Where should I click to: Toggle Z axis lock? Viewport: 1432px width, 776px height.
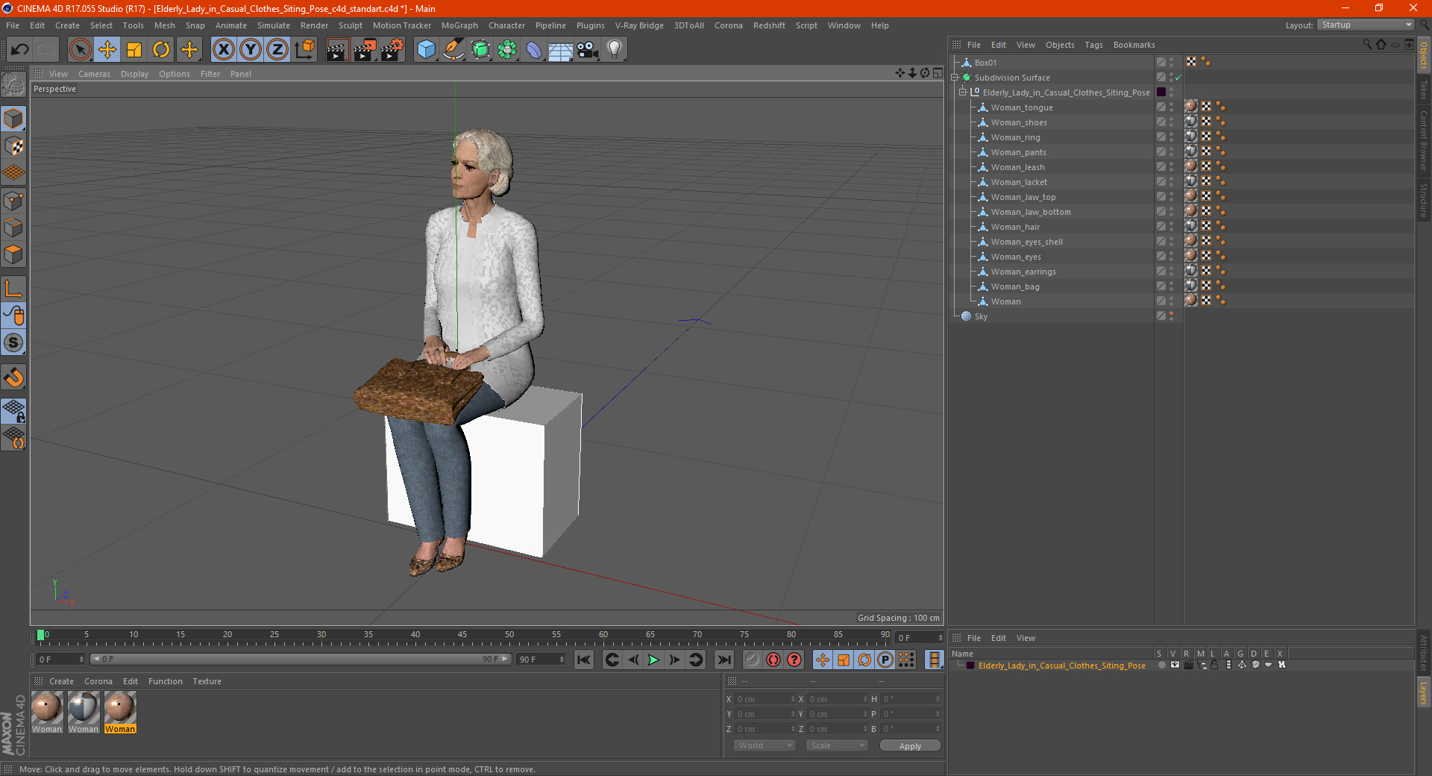pyautogui.click(x=277, y=50)
